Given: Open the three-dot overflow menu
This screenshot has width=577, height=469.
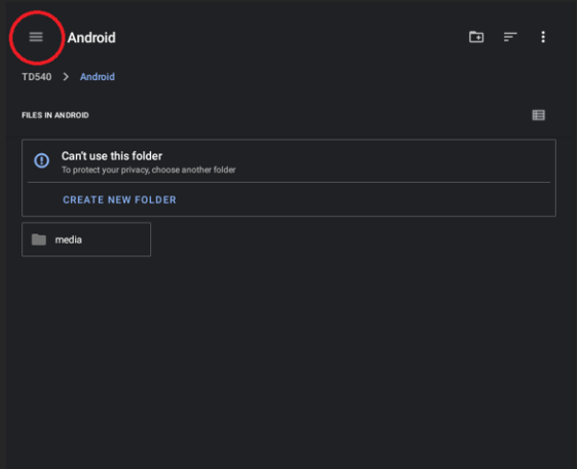Looking at the screenshot, I should [x=542, y=37].
